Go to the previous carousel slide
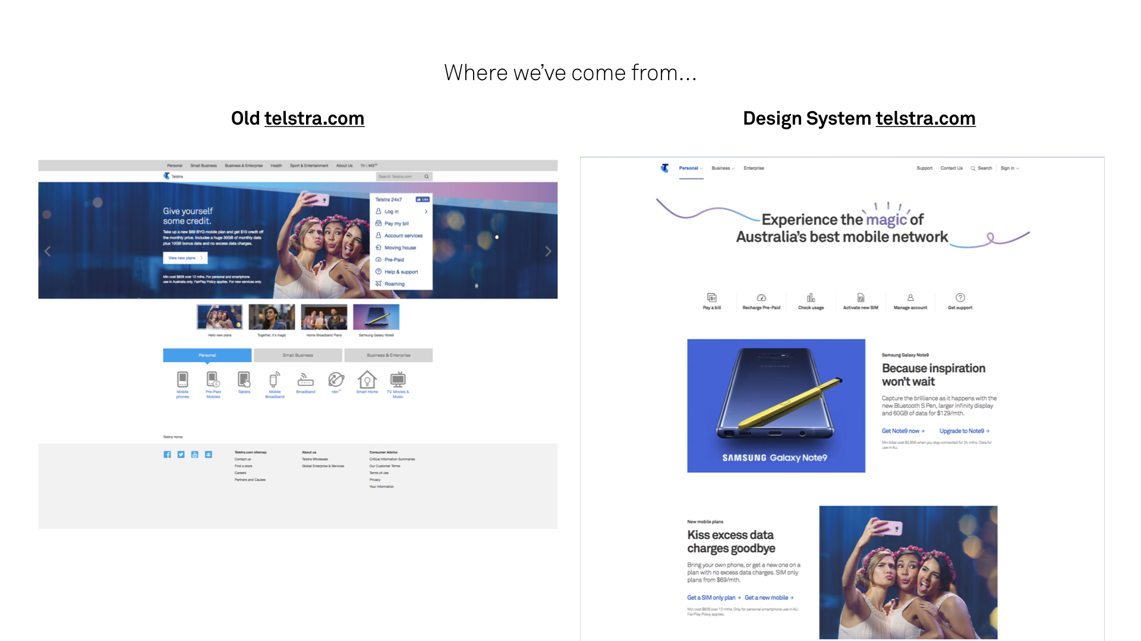 pos(48,251)
